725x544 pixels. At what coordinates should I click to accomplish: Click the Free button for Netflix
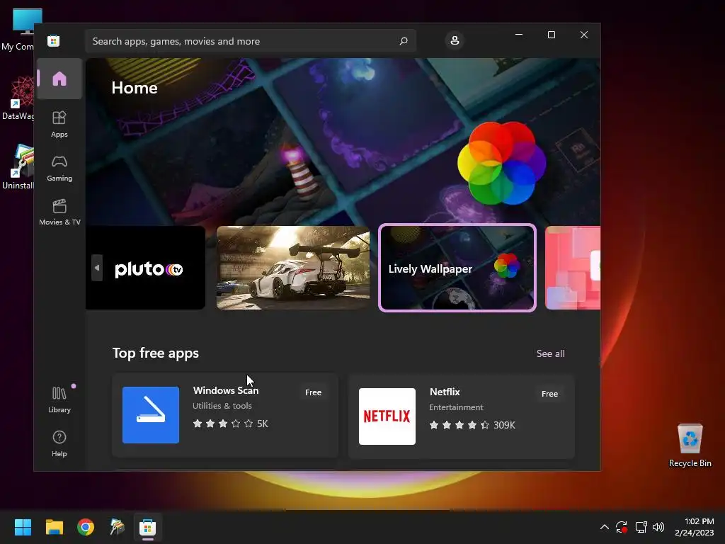click(x=549, y=394)
